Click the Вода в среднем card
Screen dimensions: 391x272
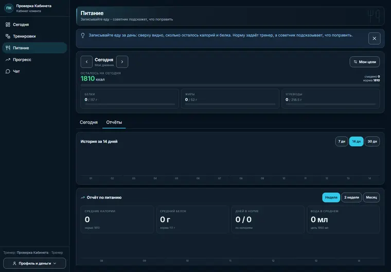click(x=343, y=219)
